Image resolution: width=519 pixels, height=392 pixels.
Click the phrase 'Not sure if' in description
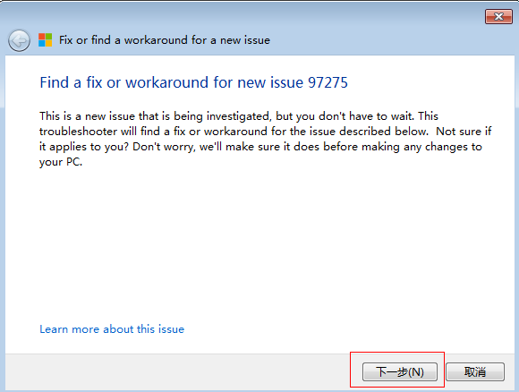coord(464,132)
